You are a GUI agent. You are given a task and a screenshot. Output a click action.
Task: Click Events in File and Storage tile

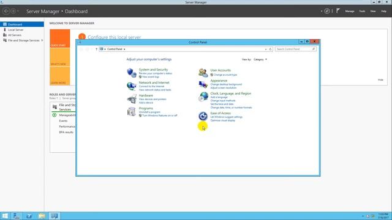pos(63,121)
